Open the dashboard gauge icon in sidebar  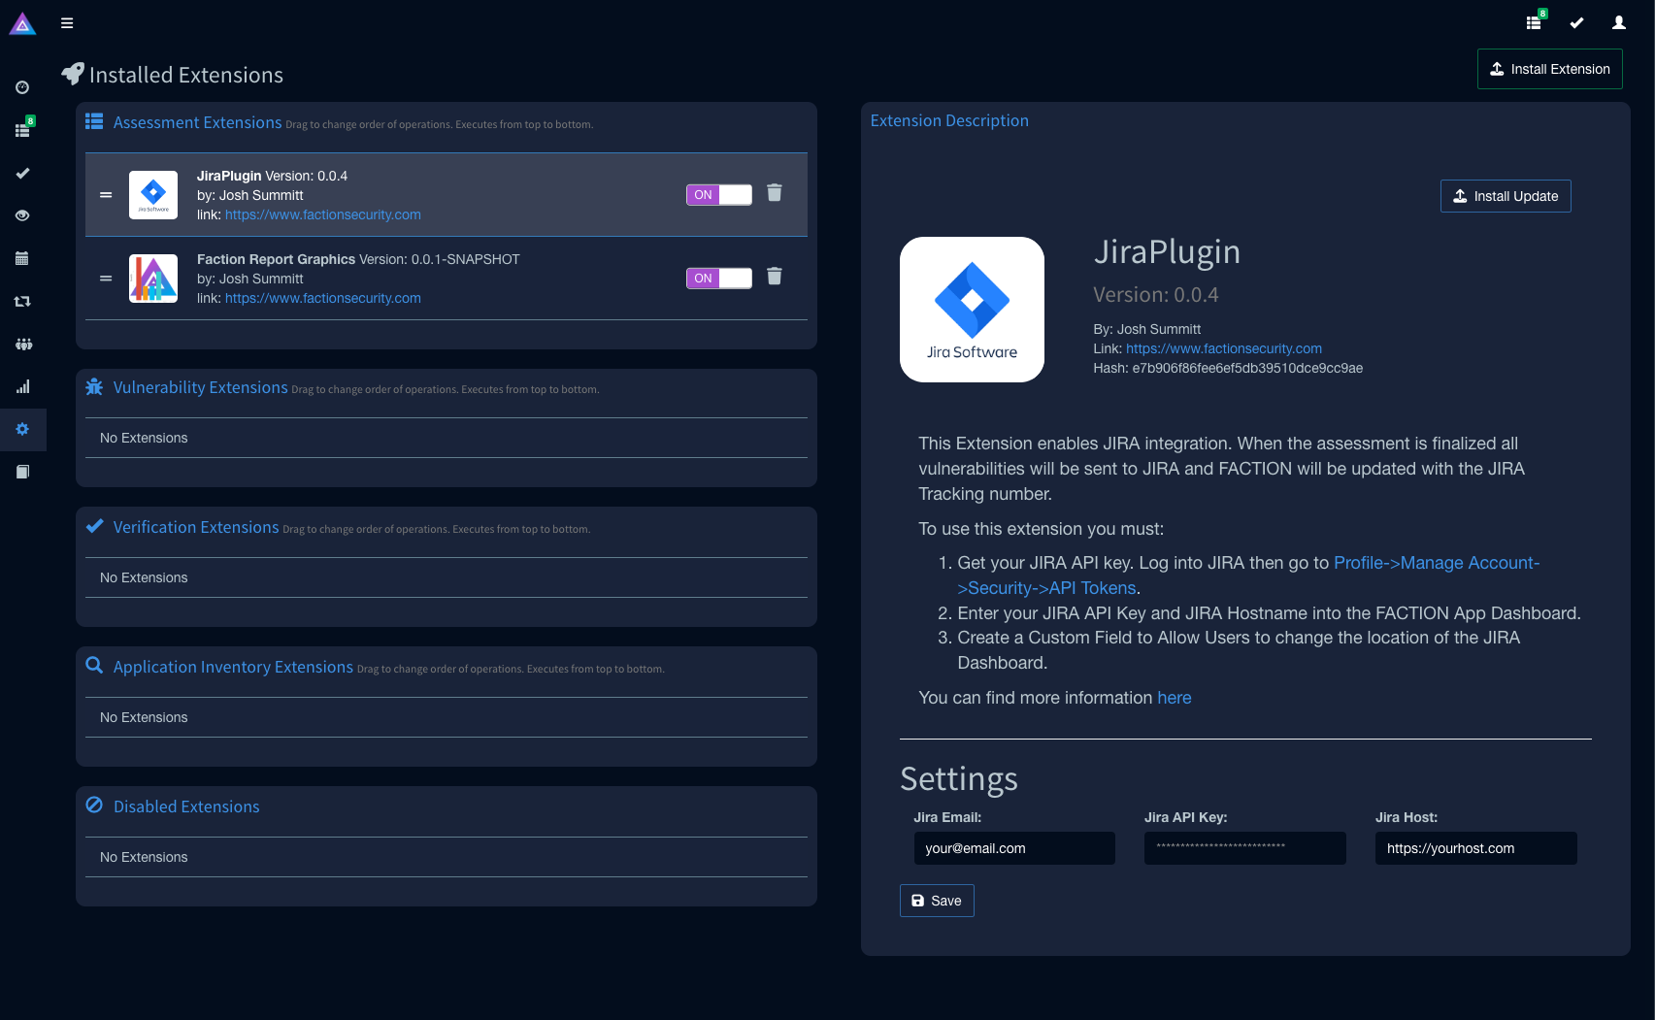(22, 87)
